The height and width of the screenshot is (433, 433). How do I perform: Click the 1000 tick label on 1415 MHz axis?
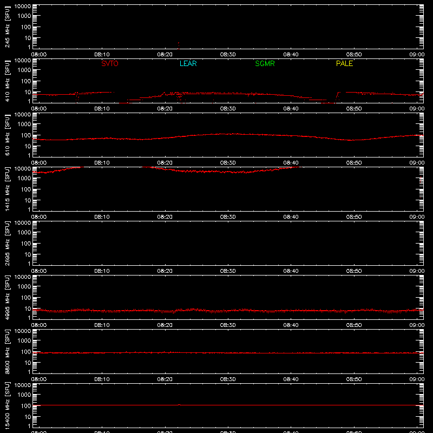click(x=24, y=179)
